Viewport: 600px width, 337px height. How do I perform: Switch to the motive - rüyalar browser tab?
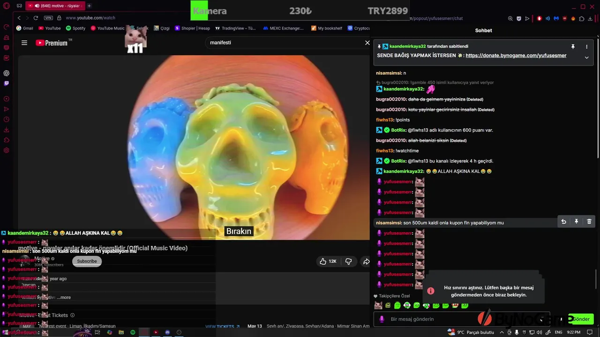click(56, 6)
